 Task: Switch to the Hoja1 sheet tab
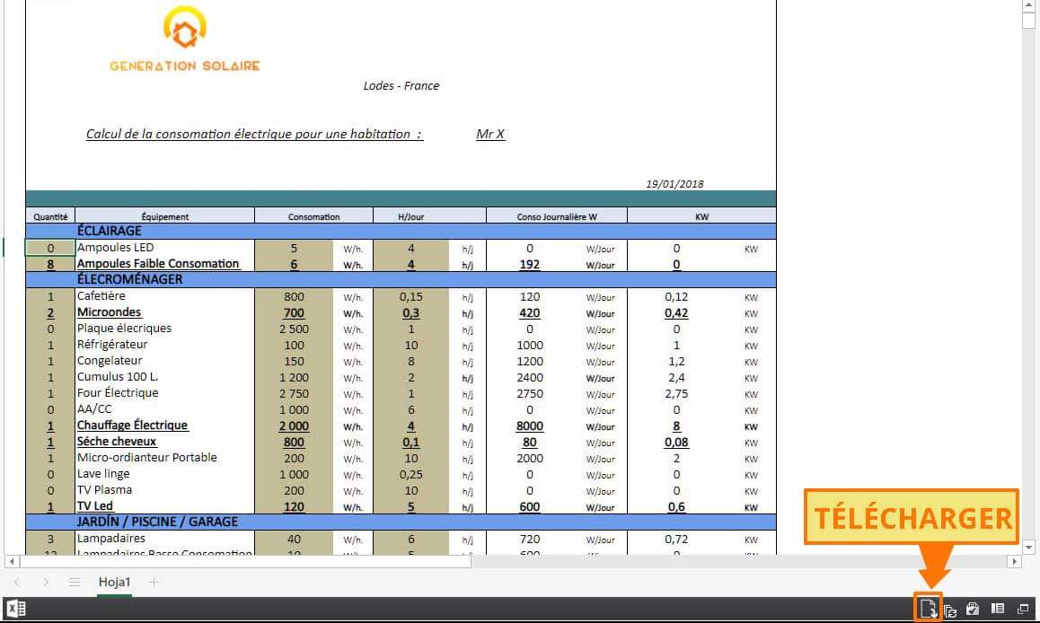click(x=114, y=581)
